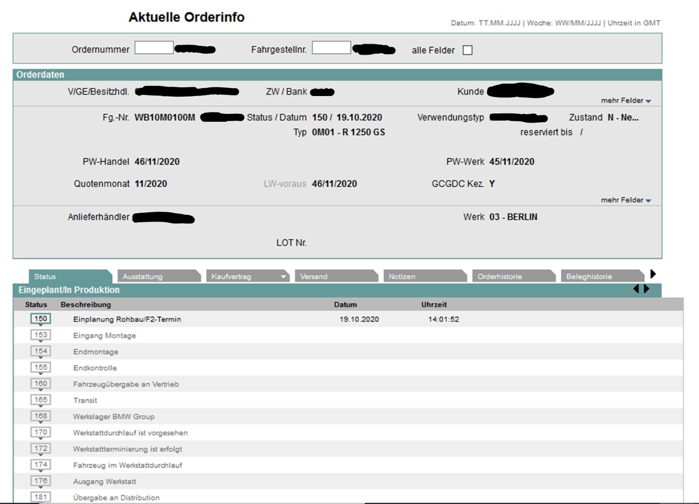Viewport: 699px width, 504px height.
Task: Switch to the Ausstattung tab
Action: (x=157, y=277)
